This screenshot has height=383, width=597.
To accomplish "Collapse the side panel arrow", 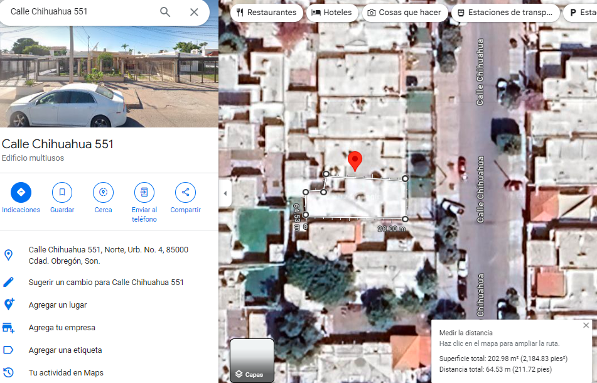I will pos(225,193).
